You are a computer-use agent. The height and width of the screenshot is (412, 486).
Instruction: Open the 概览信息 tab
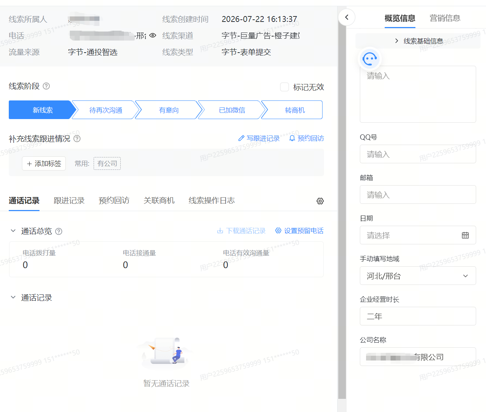point(400,18)
